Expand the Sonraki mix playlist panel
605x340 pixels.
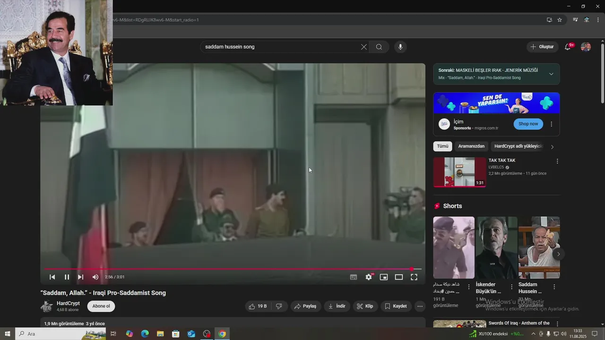click(551, 74)
